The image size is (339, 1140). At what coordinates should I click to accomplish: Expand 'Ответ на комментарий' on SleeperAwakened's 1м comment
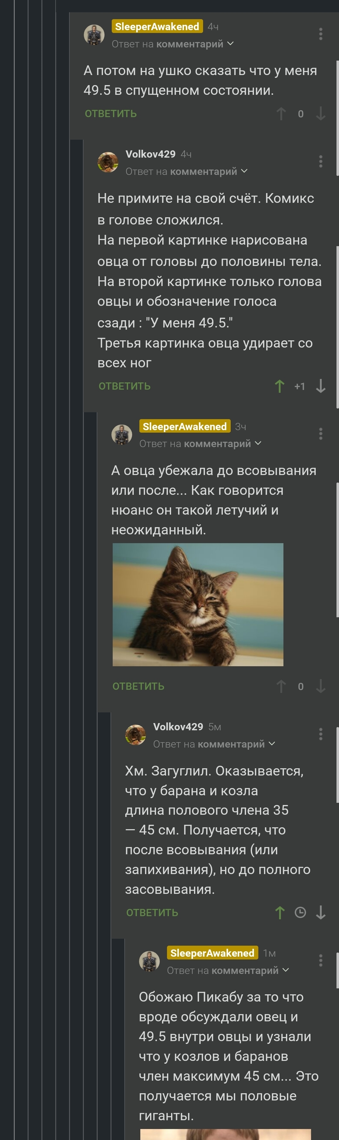(x=228, y=970)
